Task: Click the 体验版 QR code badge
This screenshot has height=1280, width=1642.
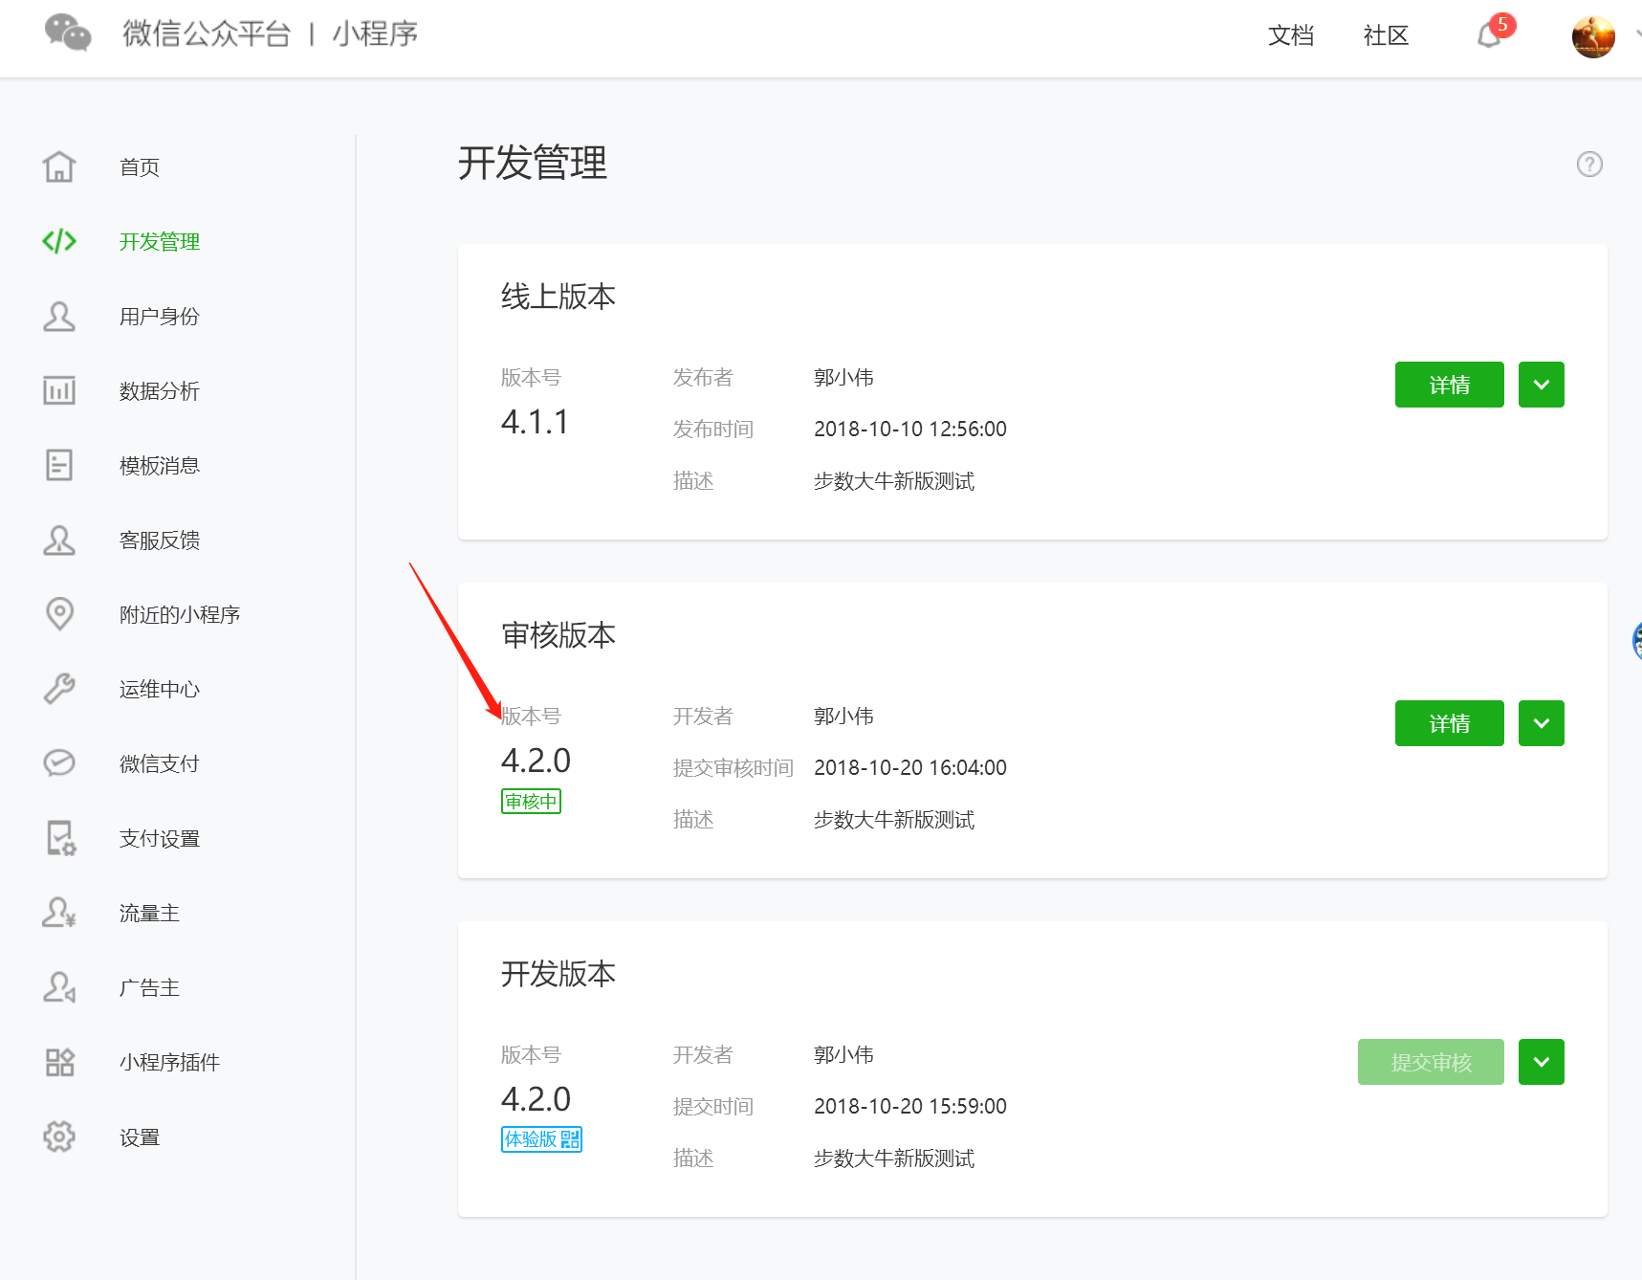Action: 541,1139
